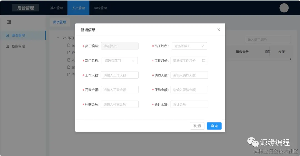Click the dropdown arrow in 部门名称
This screenshot has width=300, height=156.
tap(133, 60)
